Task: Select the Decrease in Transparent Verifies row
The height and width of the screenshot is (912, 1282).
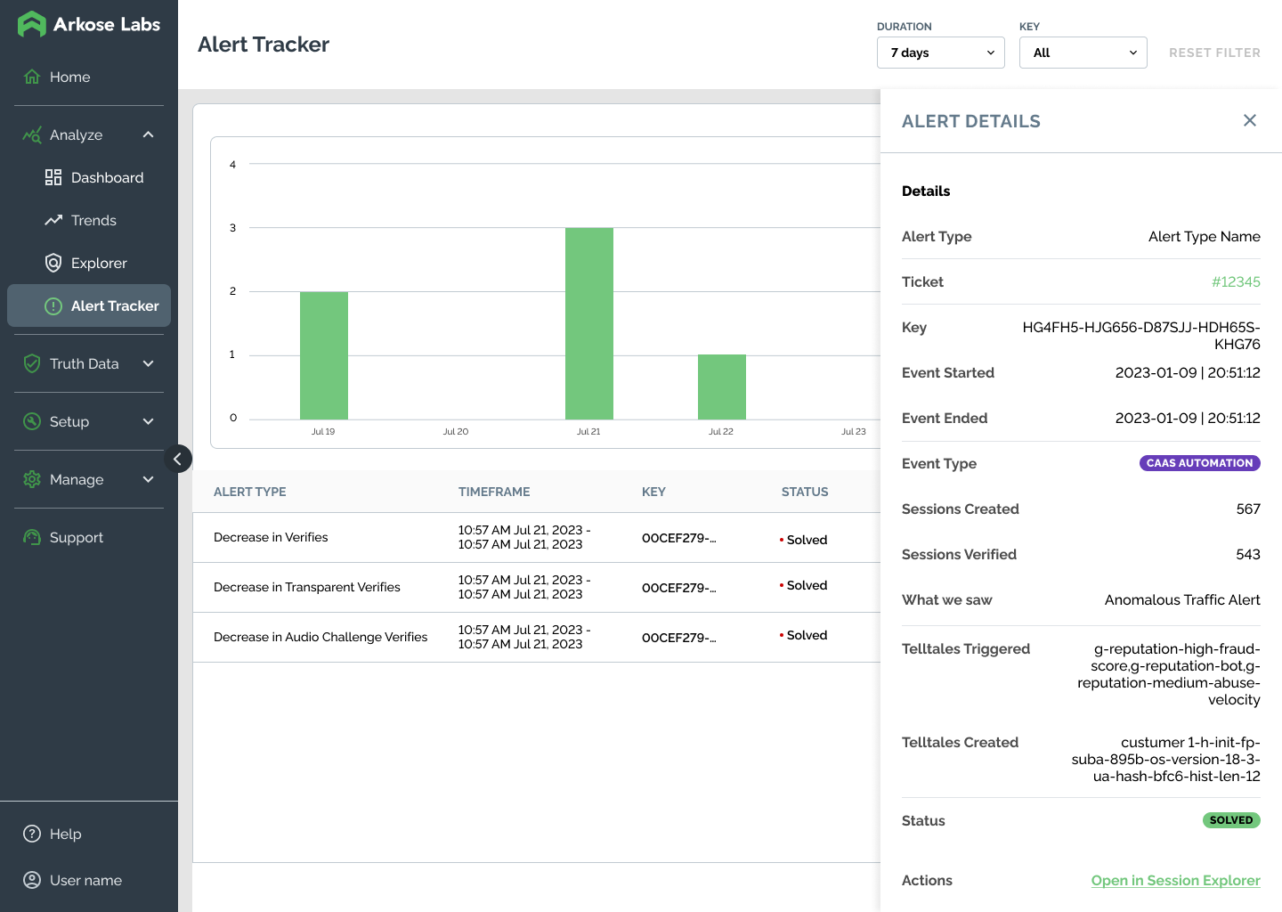Action: tap(307, 588)
